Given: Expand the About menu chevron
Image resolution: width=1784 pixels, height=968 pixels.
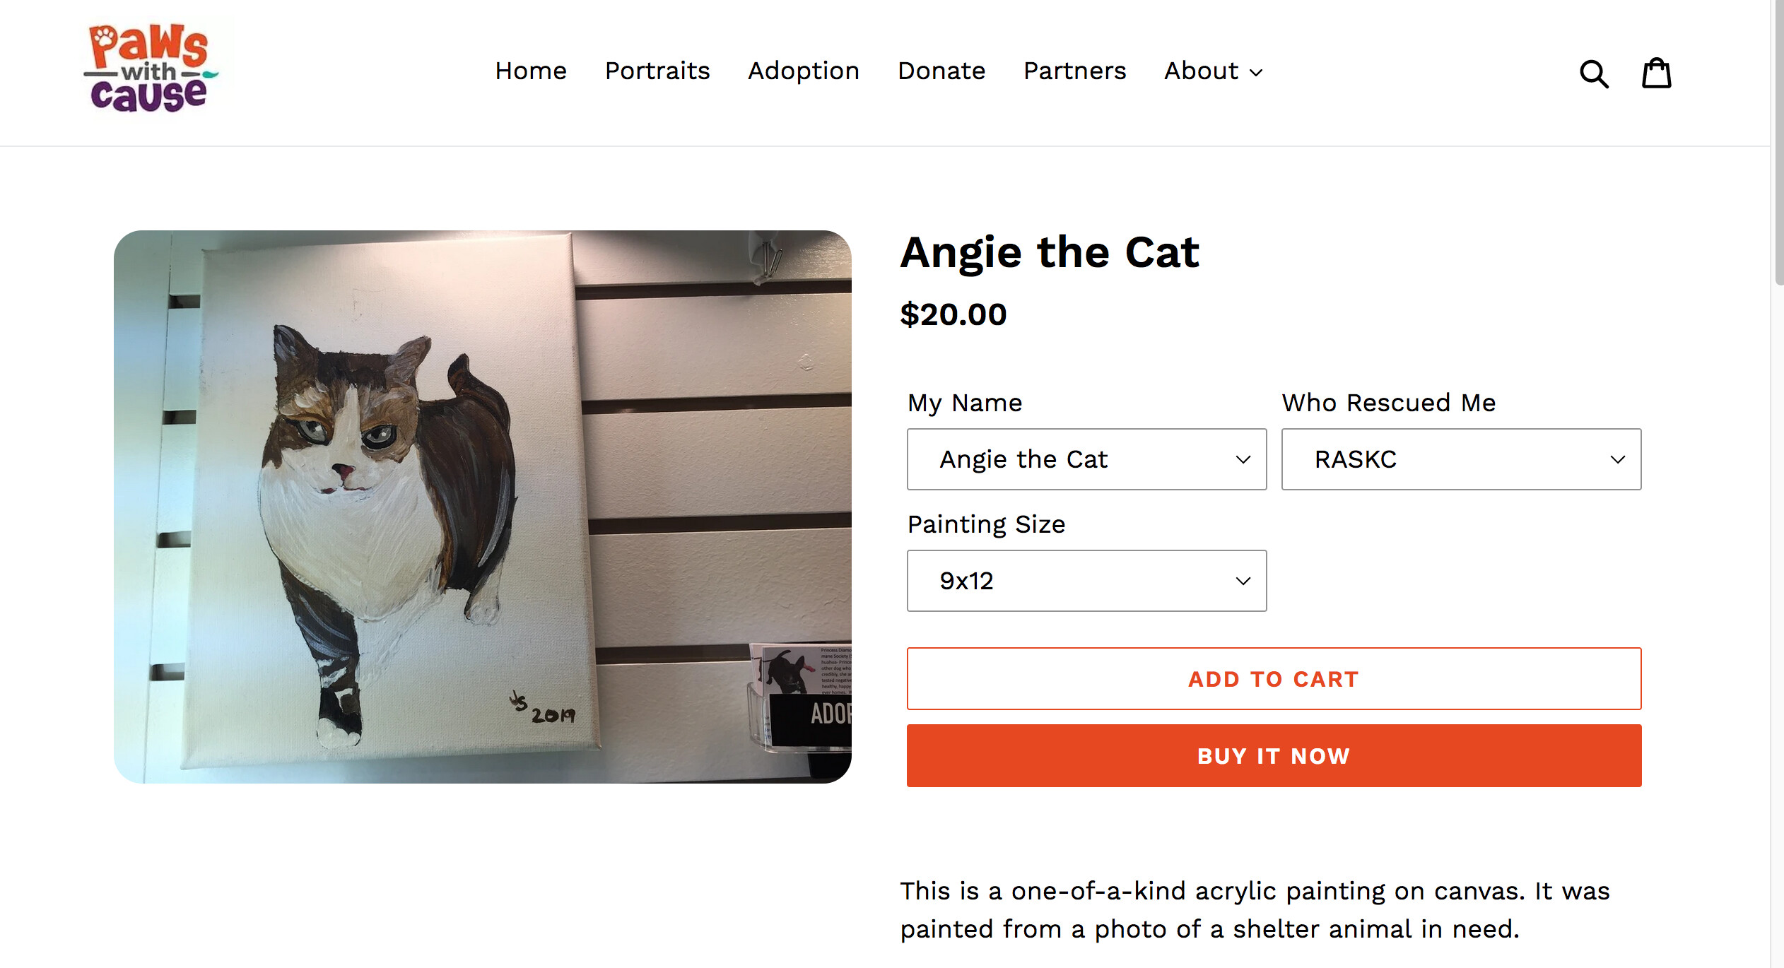Looking at the screenshot, I should 1256,72.
